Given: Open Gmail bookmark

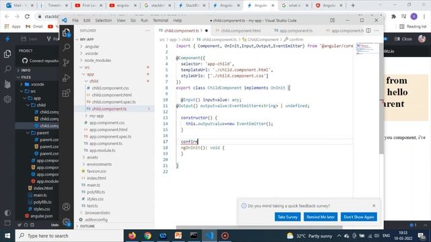Looking at the screenshot, I should (x=34, y=26).
